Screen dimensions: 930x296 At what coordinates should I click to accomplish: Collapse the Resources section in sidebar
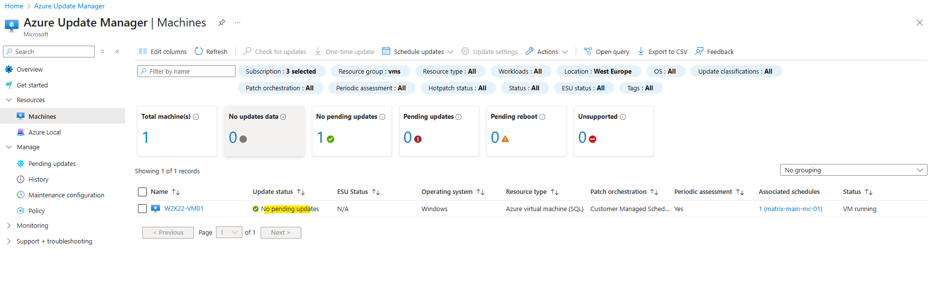tap(9, 100)
